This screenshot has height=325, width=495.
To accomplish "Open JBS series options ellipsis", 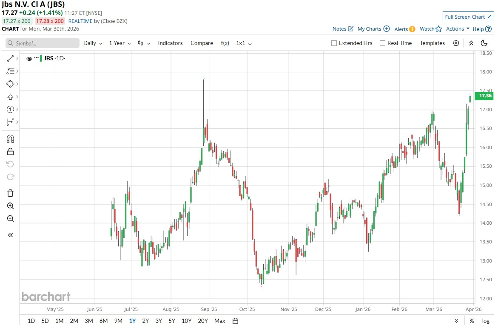I will [x=36, y=58].
